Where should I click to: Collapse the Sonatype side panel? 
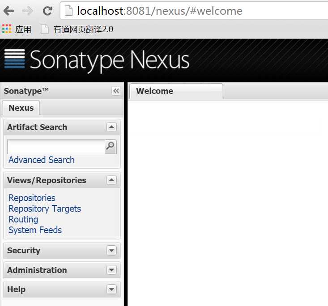pos(116,91)
